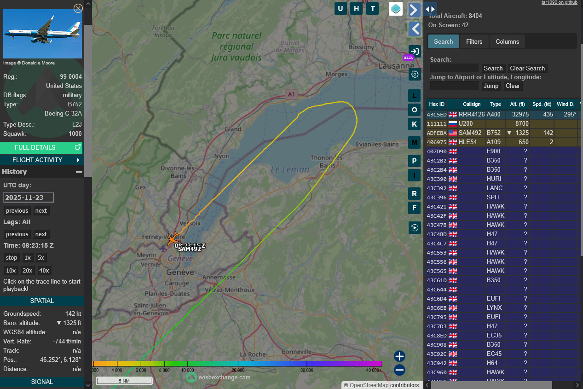Toggle the U aircraft filter button
The width and height of the screenshot is (583, 389).
(x=340, y=9)
